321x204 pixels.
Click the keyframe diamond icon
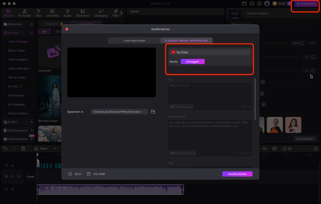click(x=312, y=43)
